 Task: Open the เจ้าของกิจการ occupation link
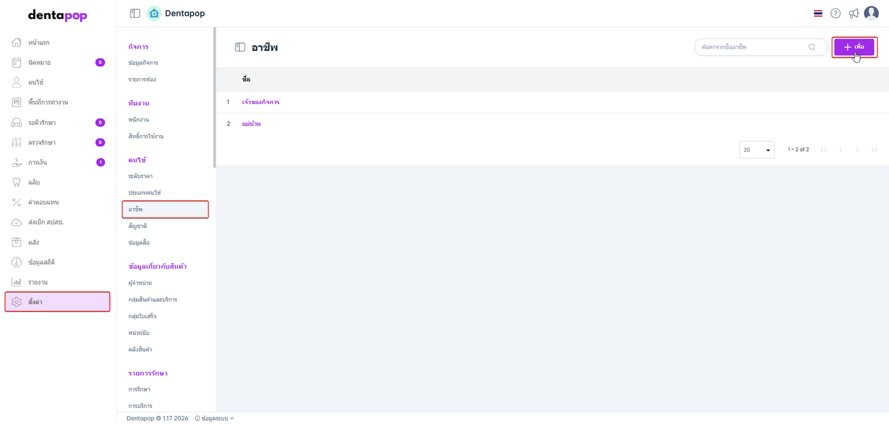261,102
